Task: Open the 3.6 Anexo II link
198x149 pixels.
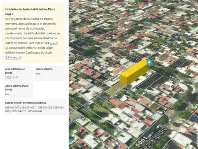Action: (x=13, y=58)
